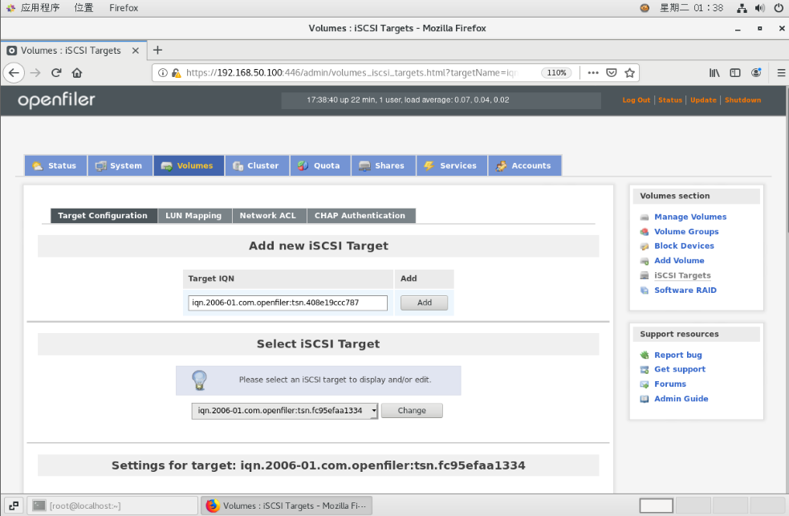Click the Add Volume sidebar icon
The height and width of the screenshot is (516, 789).
click(644, 261)
